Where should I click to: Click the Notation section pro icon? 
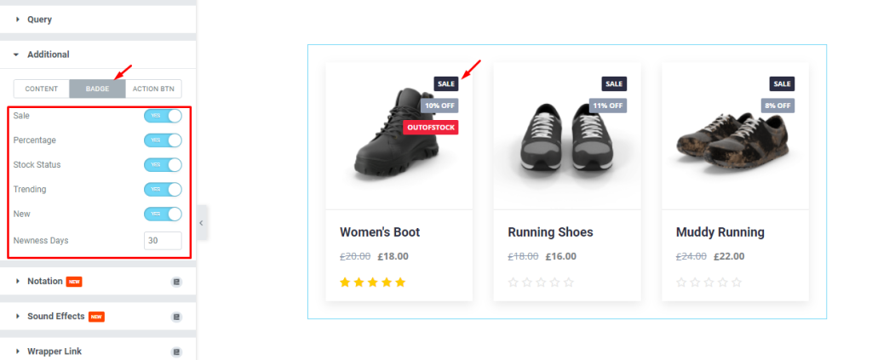[x=176, y=282]
